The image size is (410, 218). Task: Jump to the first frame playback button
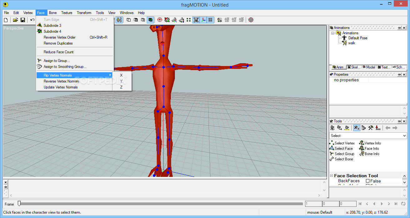click(x=360, y=204)
